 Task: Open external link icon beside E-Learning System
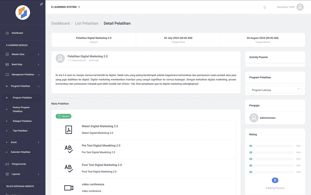coord(79,7)
